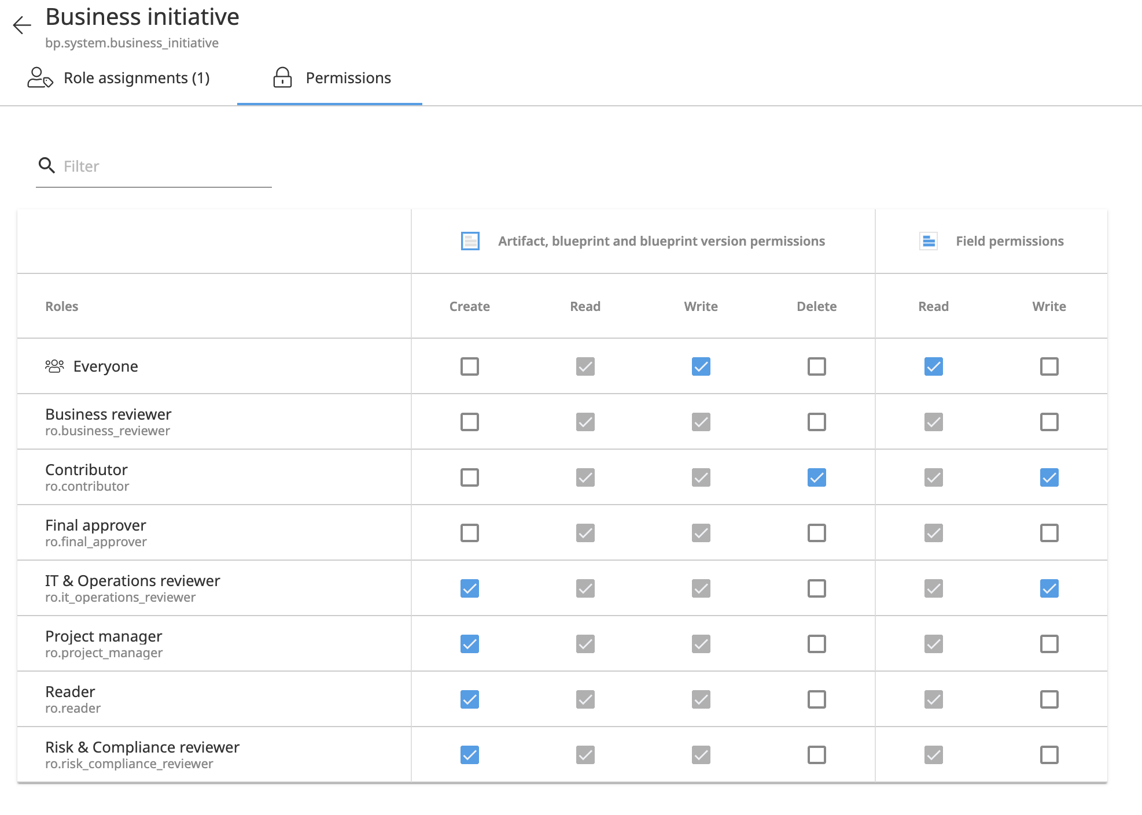Uncheck field Read for Everyone
The height and width of the screenshot is (815, 1142).
tap(934, 366)
